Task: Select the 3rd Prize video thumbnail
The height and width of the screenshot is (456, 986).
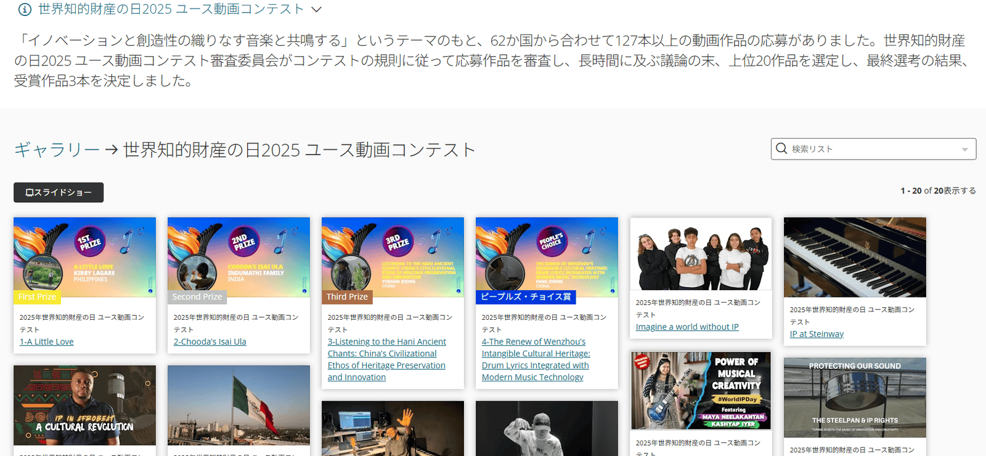Action: [x=393, y=257]
